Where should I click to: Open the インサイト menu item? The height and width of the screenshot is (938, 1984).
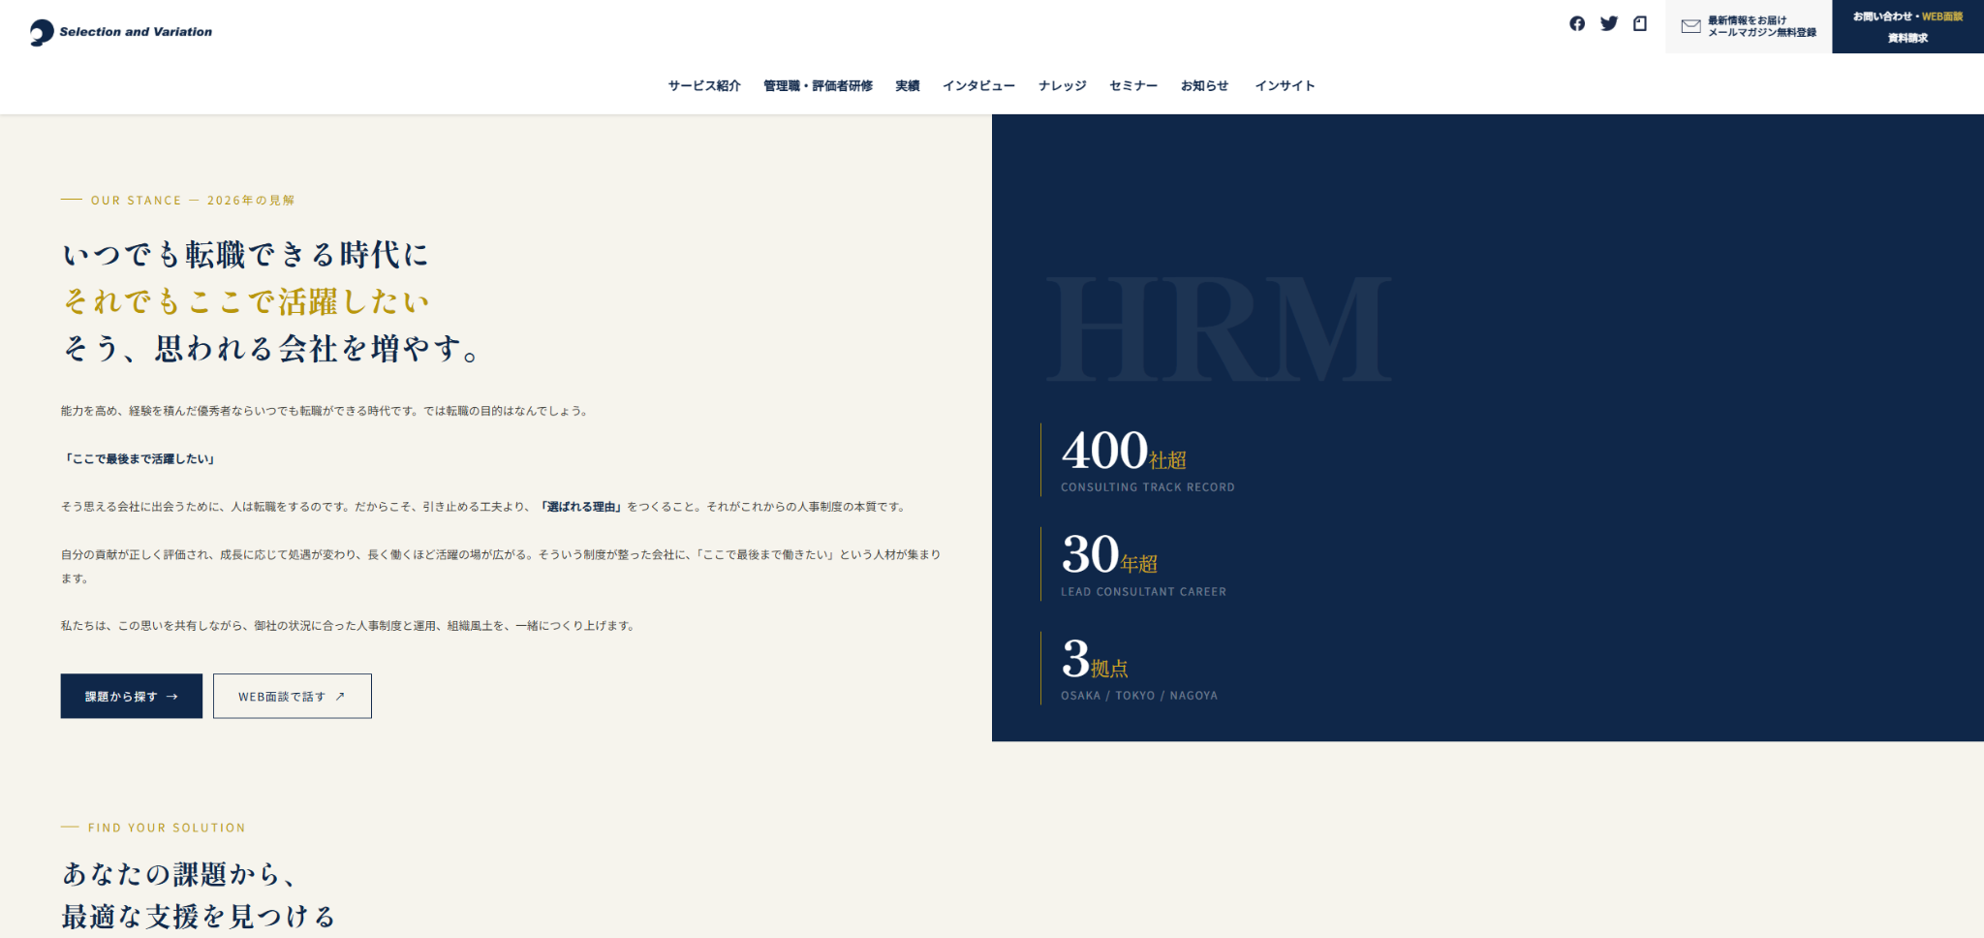1285,86
